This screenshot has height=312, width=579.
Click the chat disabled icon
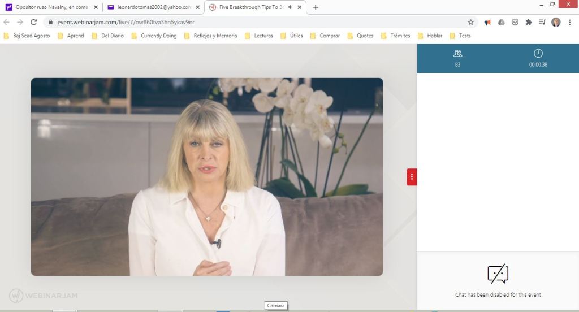pyautogui.click(x=498, y=274)
